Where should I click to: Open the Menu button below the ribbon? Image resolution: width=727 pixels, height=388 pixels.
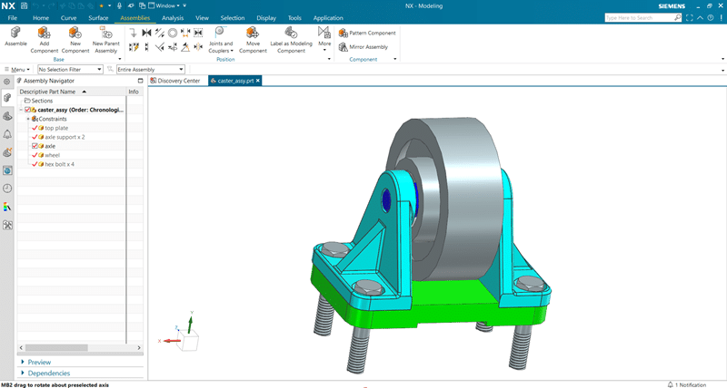[x=18, y=69]
